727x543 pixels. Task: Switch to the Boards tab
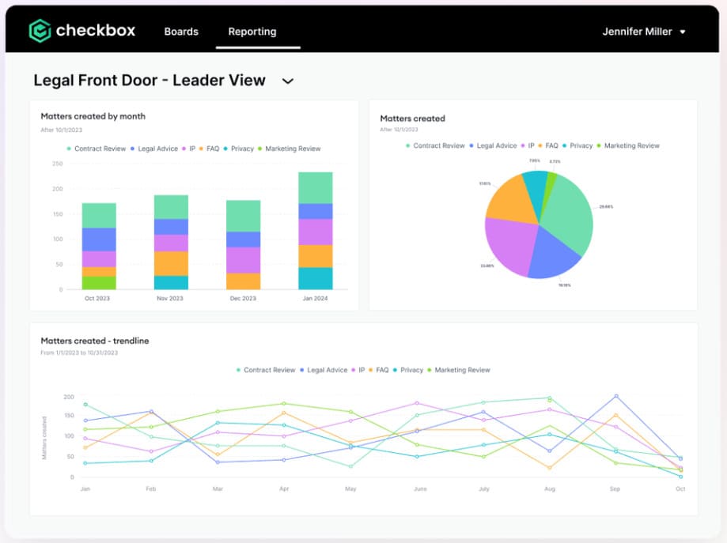pos(181,32)
